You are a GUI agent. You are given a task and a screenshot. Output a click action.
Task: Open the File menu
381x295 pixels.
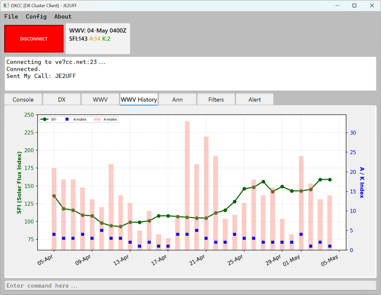11,16
